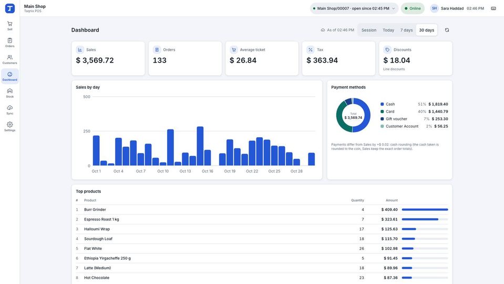Image resolution: width=504 pixels, height=284 pixels.
Task: Click the Espresso Roast 1 kg product name
Action: coord(101,219)
